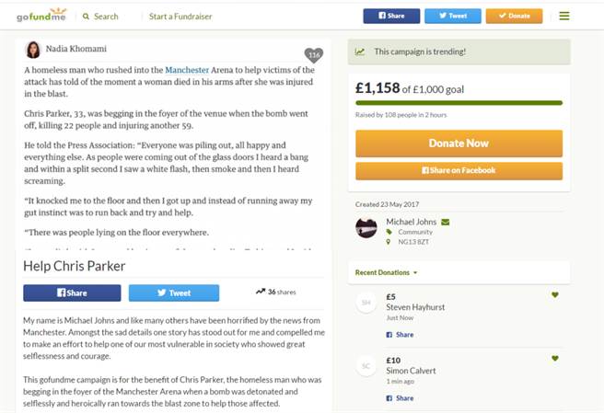The width and height of the screenshot is (604, 413).
Task: Click the green envelope next to Michael Johns
Action: click(x=446, y=222)
